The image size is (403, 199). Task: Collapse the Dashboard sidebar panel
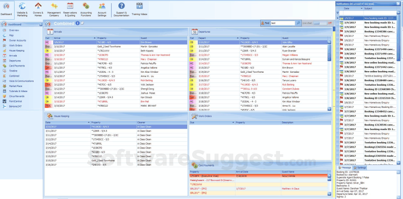click(x=41, y=25)
